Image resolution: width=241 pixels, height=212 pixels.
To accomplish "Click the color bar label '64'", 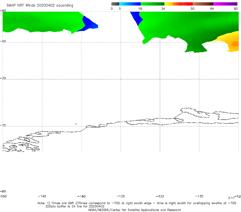I will point(212,9).
